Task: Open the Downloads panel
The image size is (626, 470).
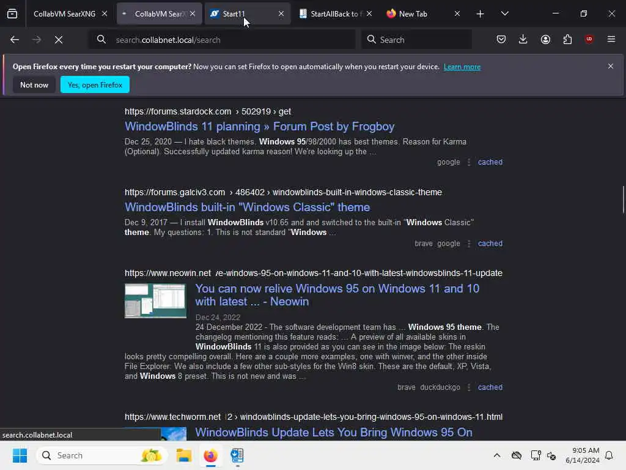Action: (523, 39)
